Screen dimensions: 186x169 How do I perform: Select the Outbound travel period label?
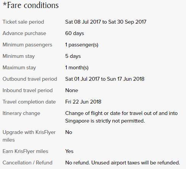pyautogui.click(x=30, y=79)
